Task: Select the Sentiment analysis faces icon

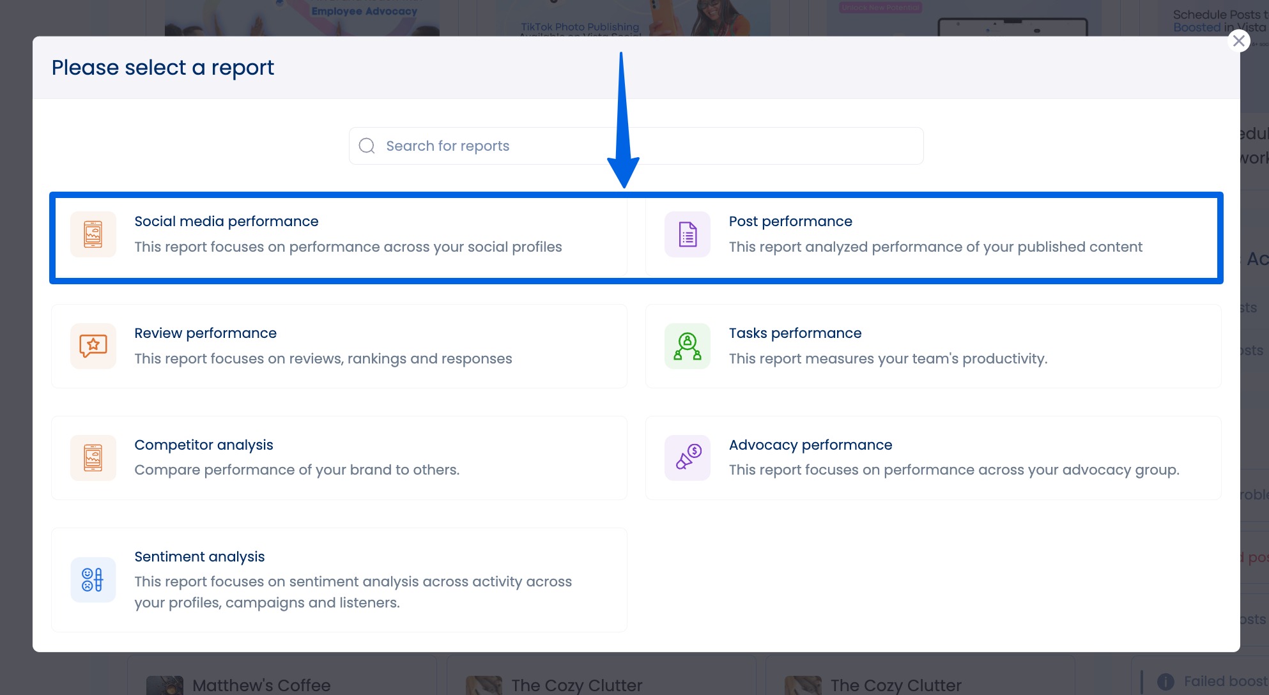Action: pos(93,579)
